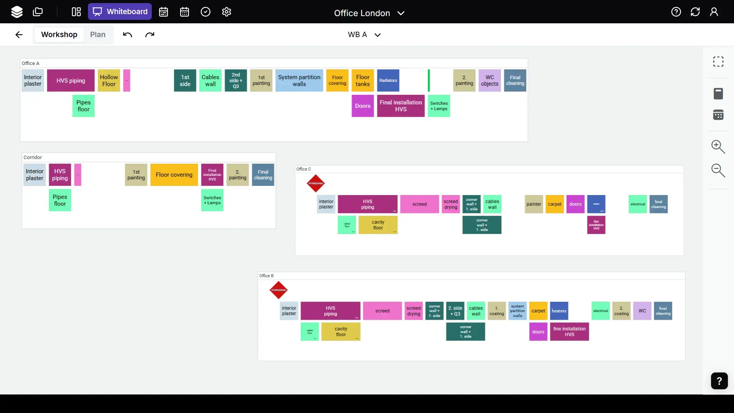This screenshot has height=413, width=734.
Task: Open settings via the gear icon
Action: pyautogui.click(x=226, y=12)
